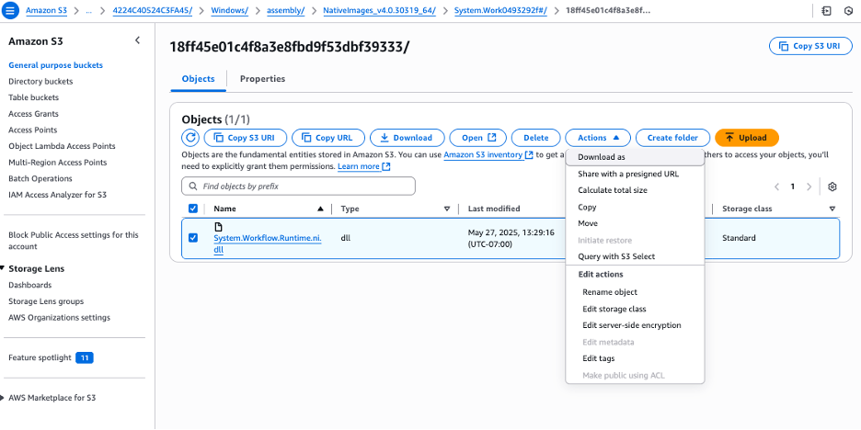Image resolution: width=861 pixels, height=430 pixels.
Task: Open the Amazon S3 inventory link
Action: point(483,155)
